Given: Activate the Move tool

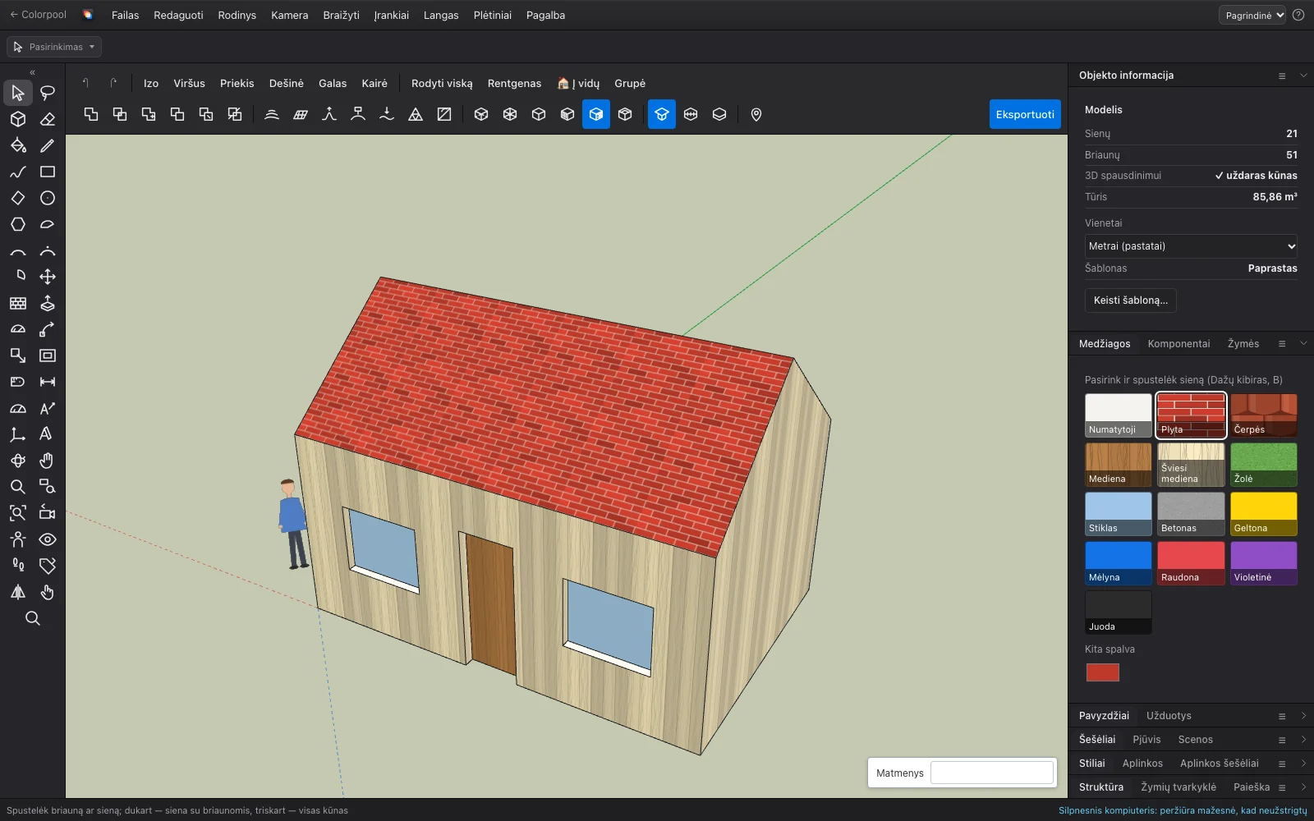Looking at the screenshot, I should [48, 277].
